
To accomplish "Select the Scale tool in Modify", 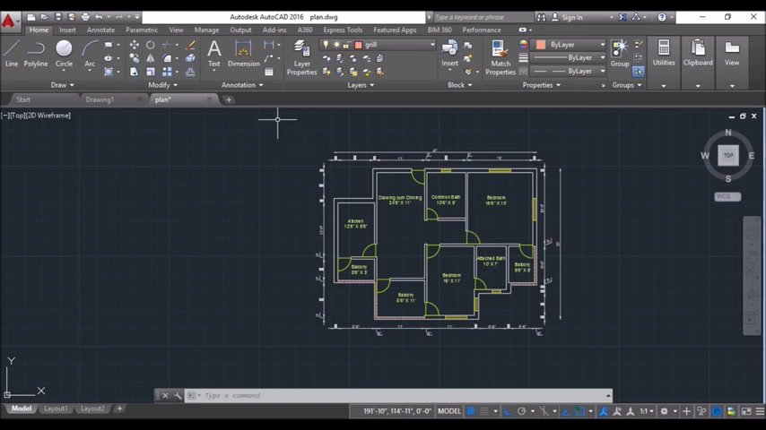I will coord(151,72).
